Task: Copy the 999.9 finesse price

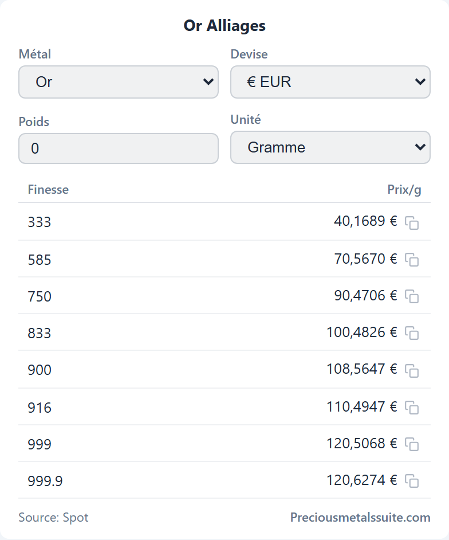Action: click(412, 481)
